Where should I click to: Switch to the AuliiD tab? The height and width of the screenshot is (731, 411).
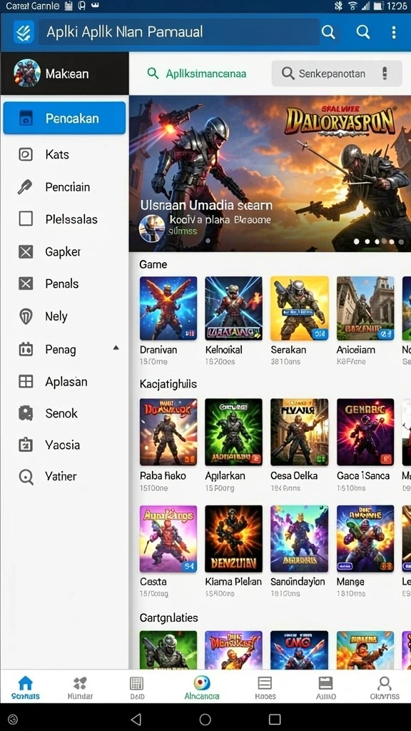coord(325,687)
